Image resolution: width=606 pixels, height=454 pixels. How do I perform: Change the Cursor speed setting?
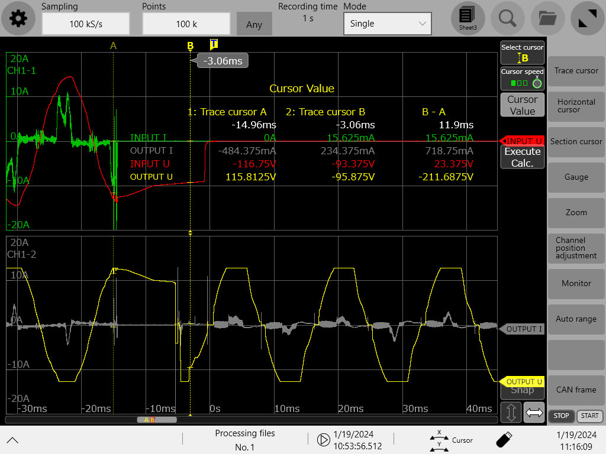[x=522, y=78]
